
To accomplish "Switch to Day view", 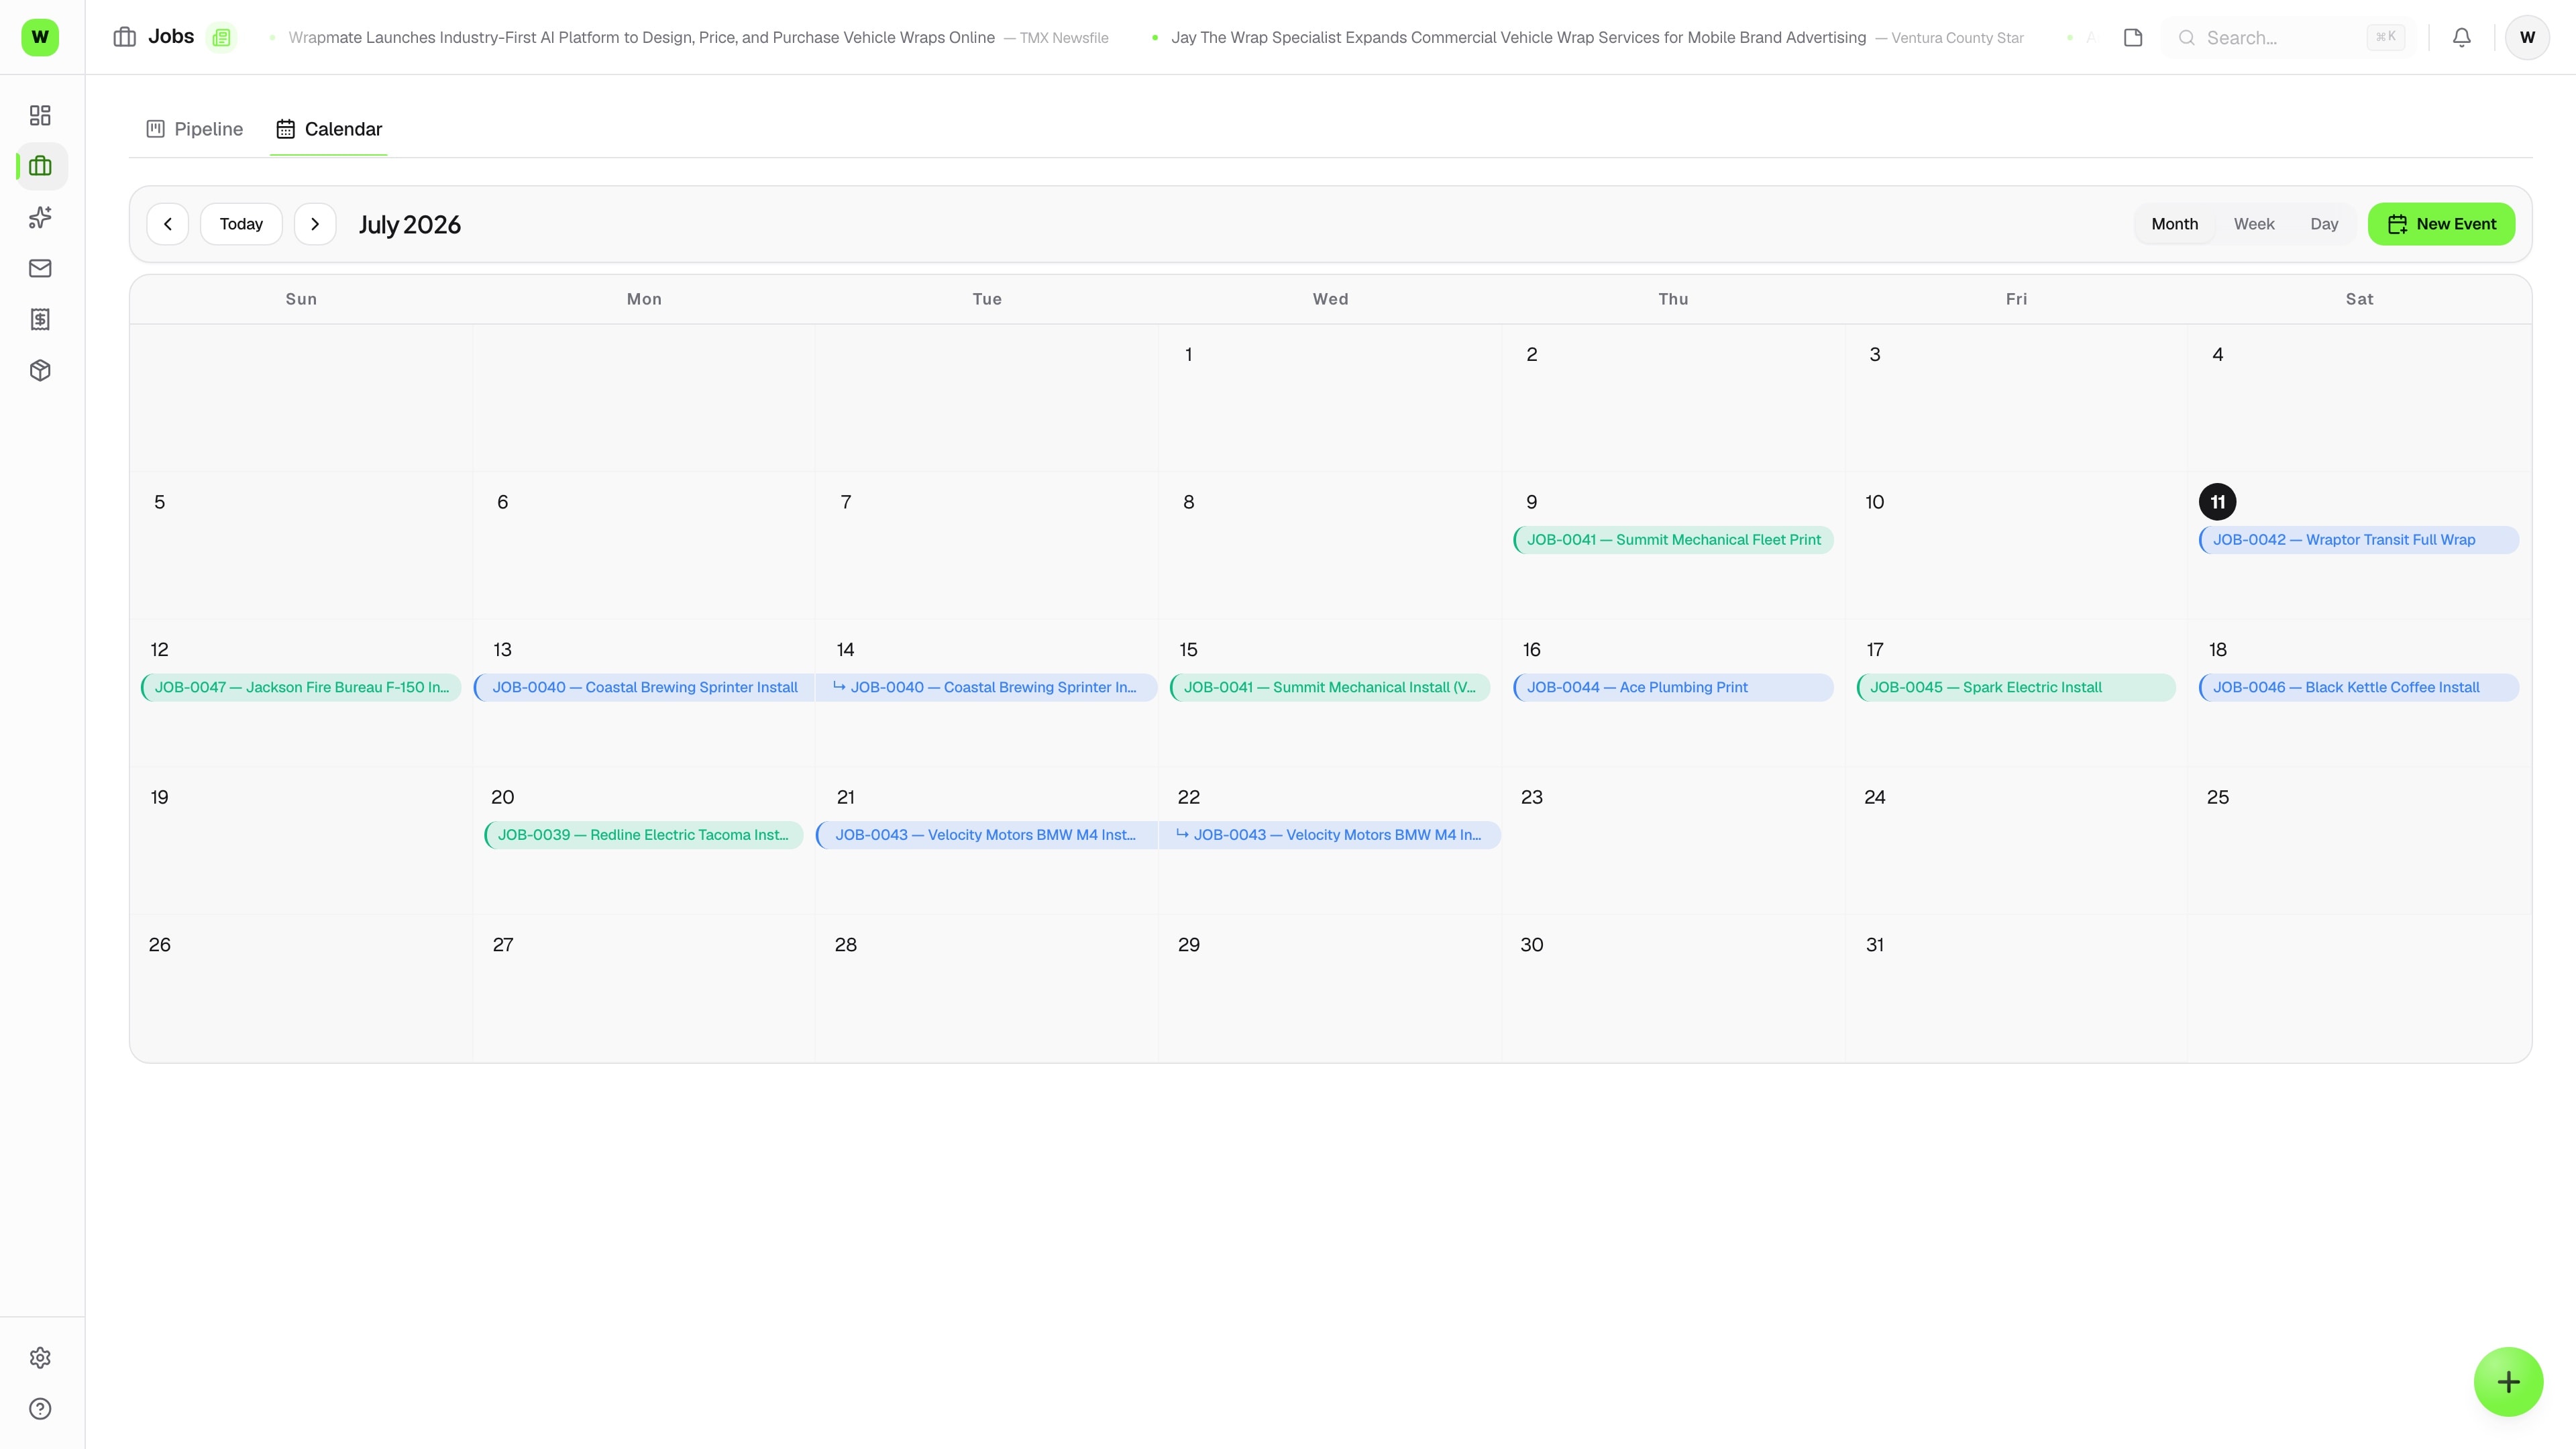I will pyautogui.click(x=2324, y=224).
